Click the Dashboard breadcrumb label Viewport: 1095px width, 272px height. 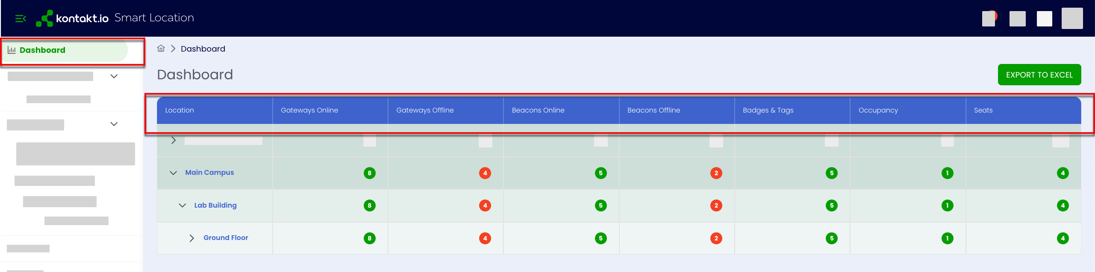(203, 49)
